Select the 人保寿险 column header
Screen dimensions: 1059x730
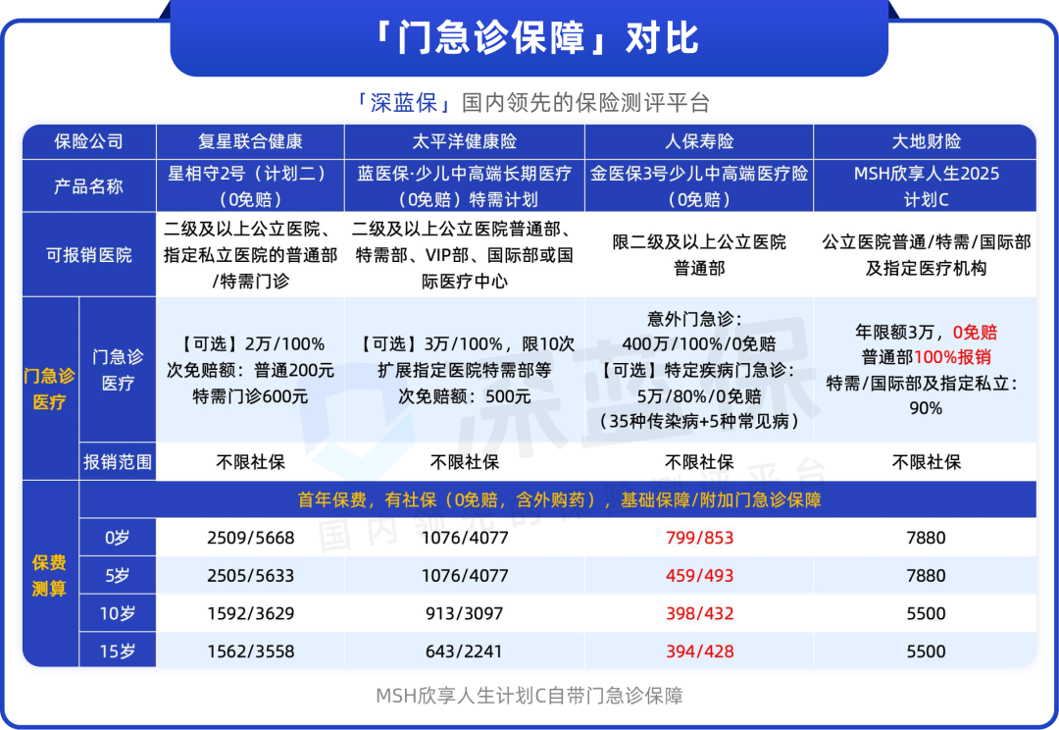pyautogui.click(x=699, y=141)
